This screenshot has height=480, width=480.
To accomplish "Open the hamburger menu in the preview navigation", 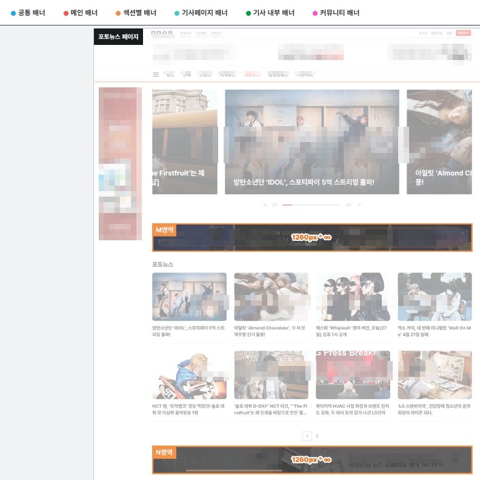I will coord(156,75).
